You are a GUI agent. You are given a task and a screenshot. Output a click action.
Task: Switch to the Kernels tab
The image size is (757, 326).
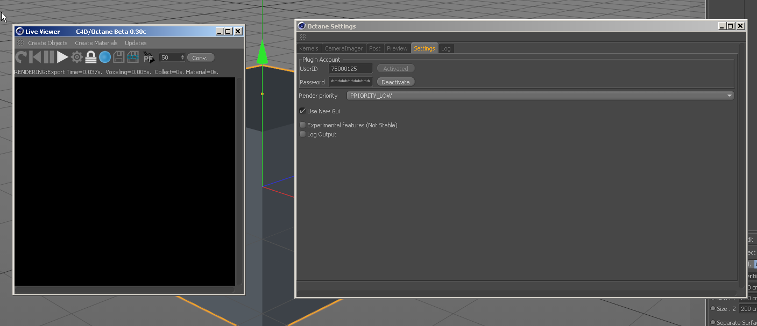(x=309, y=48)
